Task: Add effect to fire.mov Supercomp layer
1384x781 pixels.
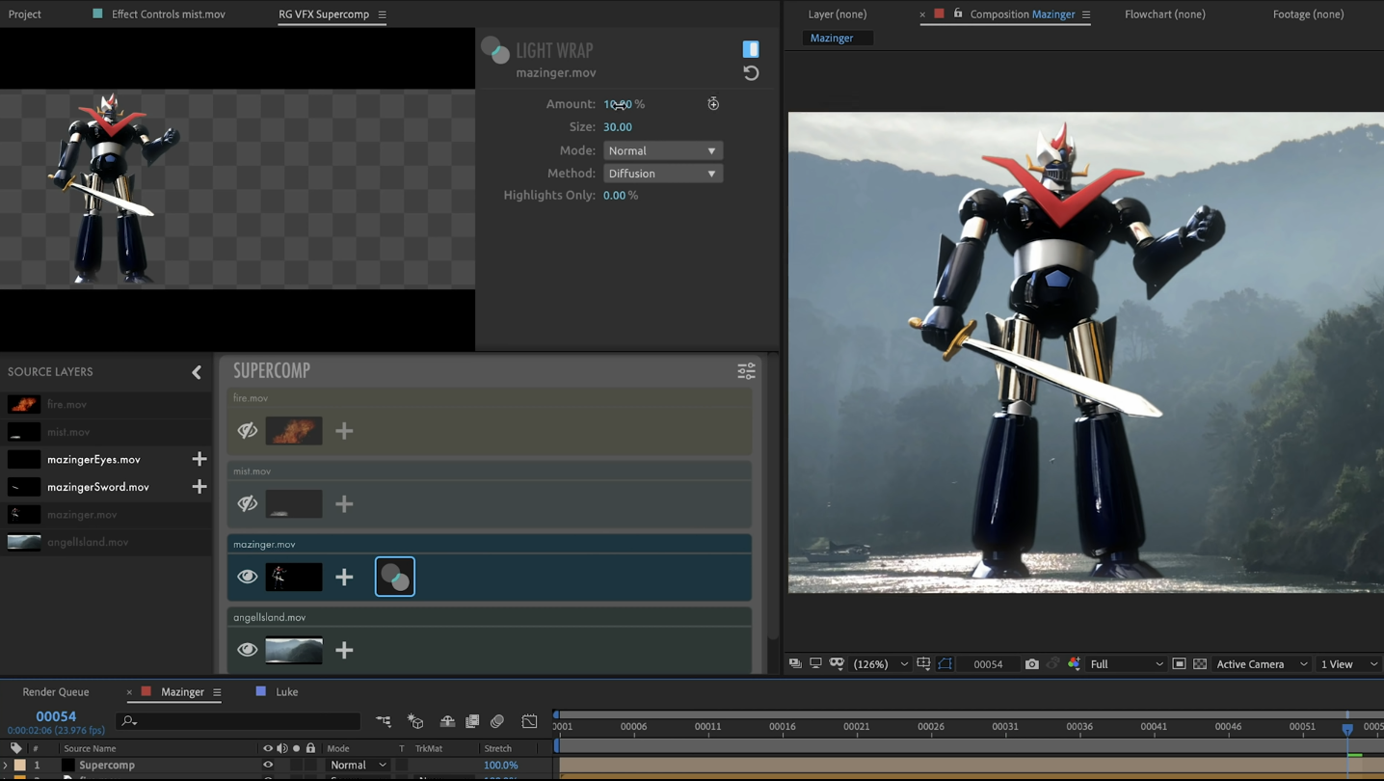Action: point(344,431)
